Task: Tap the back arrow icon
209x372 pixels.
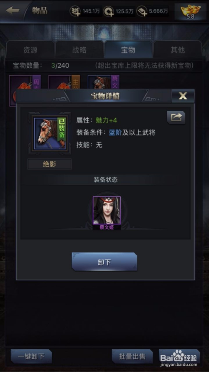Action: coord(13,10)
